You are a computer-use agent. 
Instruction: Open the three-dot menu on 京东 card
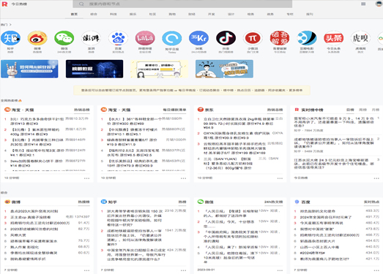click(280, 178)
